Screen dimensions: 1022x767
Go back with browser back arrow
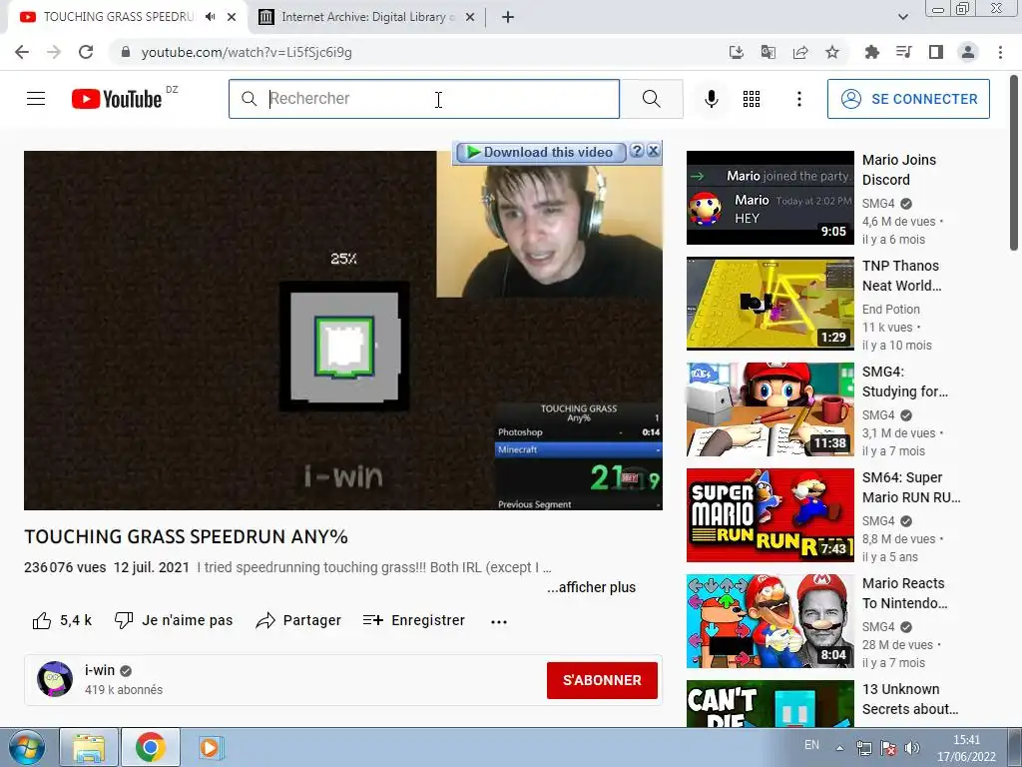click(x=22, y=52)
